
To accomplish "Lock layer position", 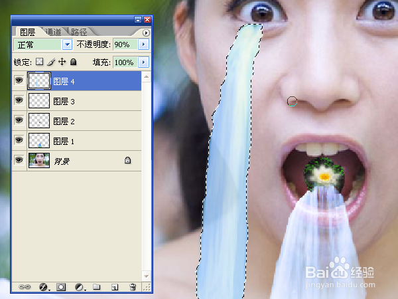I will click(x=62, y=62).
